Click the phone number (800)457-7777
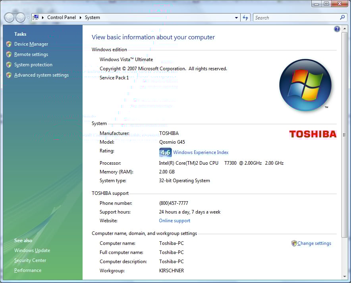Viewport: 351px width, 283px height. click(174, 203)
